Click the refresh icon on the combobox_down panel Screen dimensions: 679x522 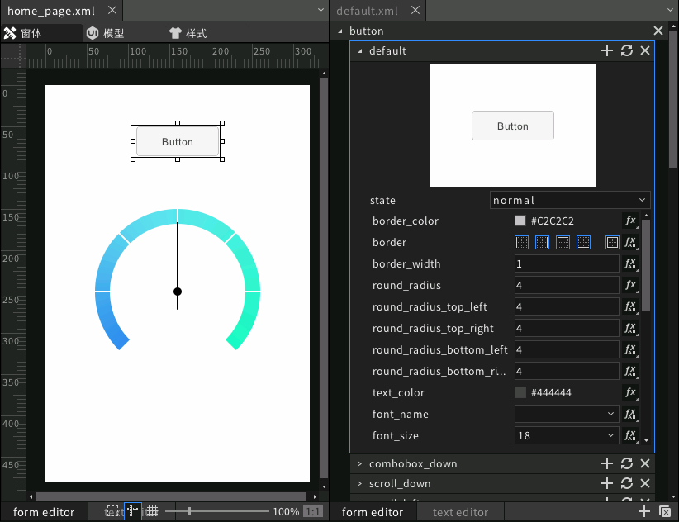click(x=626, y=463)
